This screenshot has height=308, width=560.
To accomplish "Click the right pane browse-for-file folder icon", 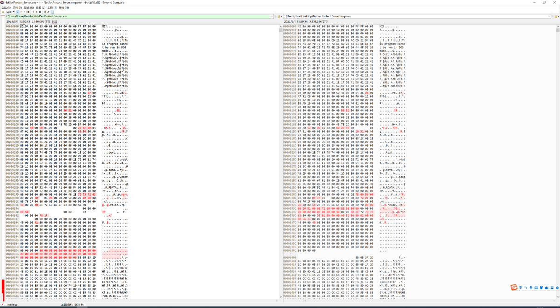I will (556, 16).
